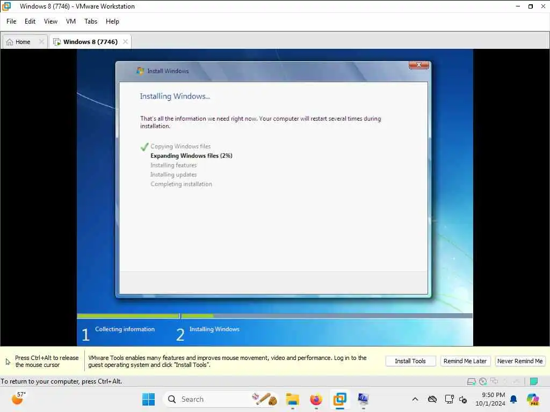Screen dimensions: 550x412
Task: Switch to the Home tab
Action: pyautogui.click(x=23, y=42)
